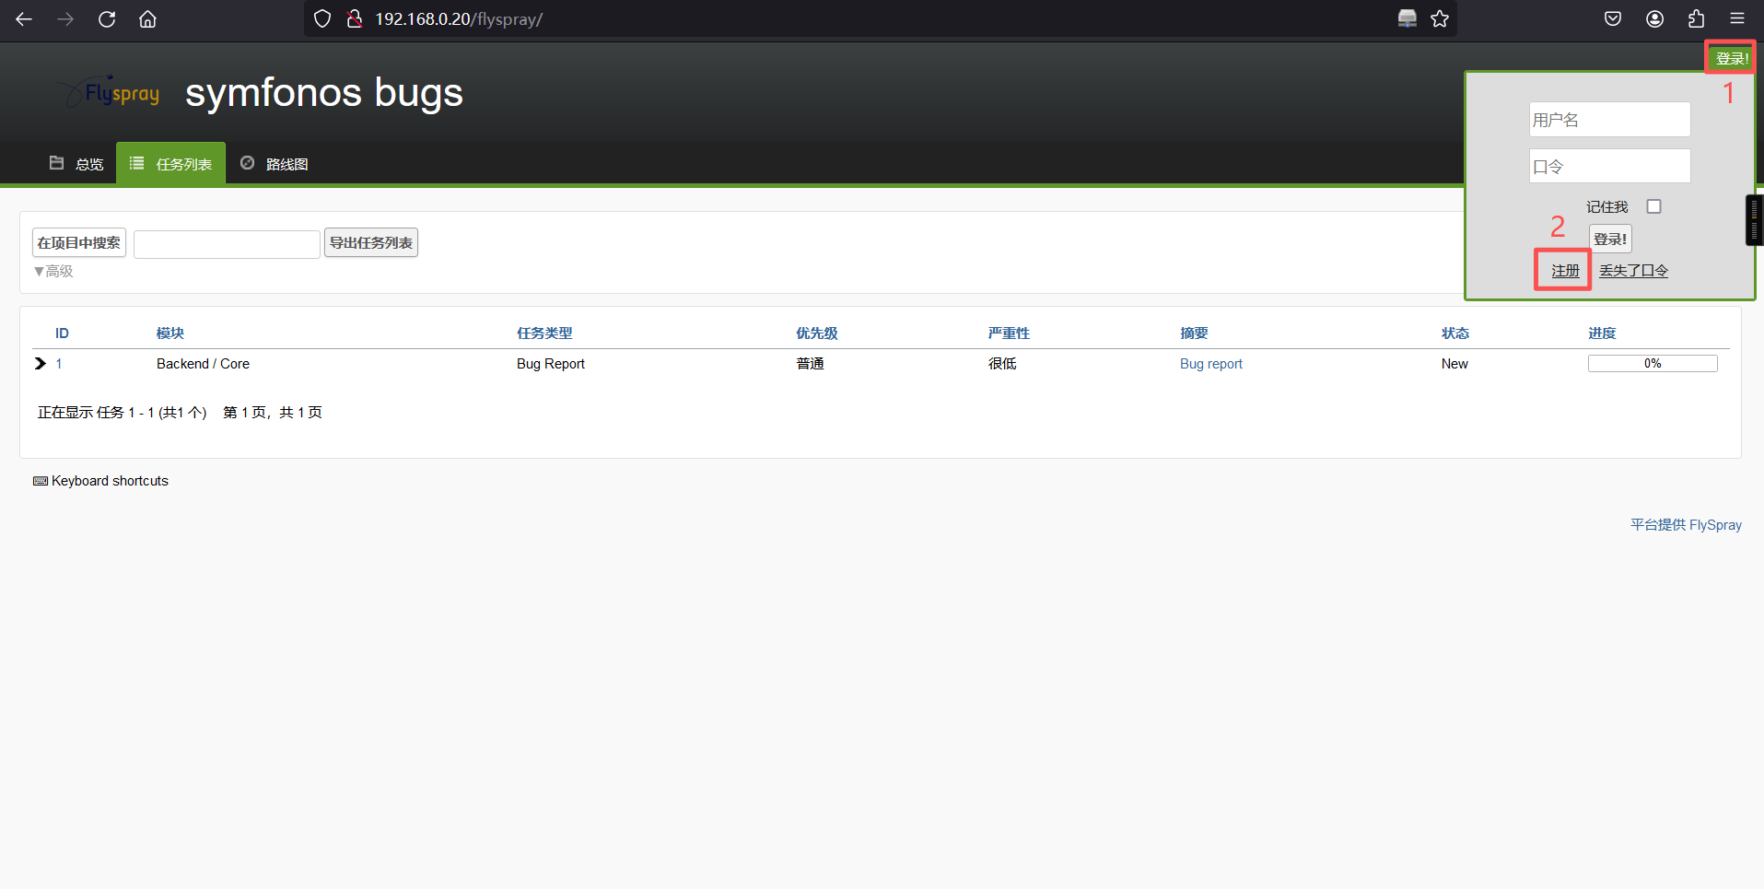1764x889 pixels.
Task: Click the address bar URL
Action: (459, 18)
